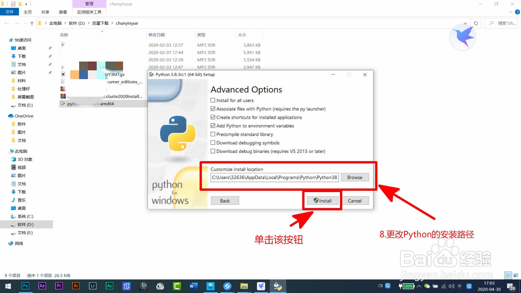Open Microsoft Word from the taskbar
521x293 pixels.
pos(194,286)
